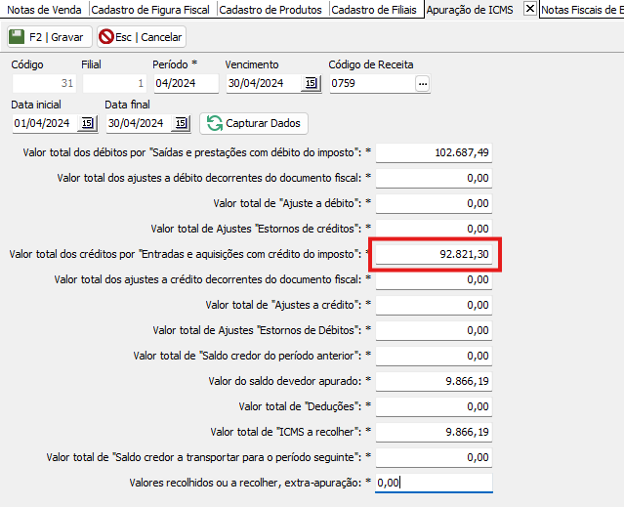624x507 pixels.
Task: Click the F2 Gravar save button
Action: [49, 37]
